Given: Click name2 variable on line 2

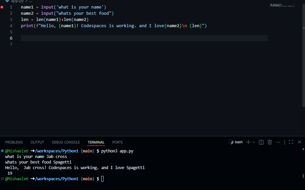Looking at the screenshot, I should pos(27,13).
